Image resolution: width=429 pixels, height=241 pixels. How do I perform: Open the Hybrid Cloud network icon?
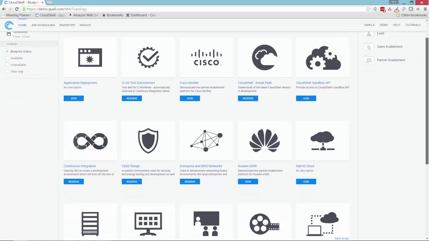click(x=323, y=141)
